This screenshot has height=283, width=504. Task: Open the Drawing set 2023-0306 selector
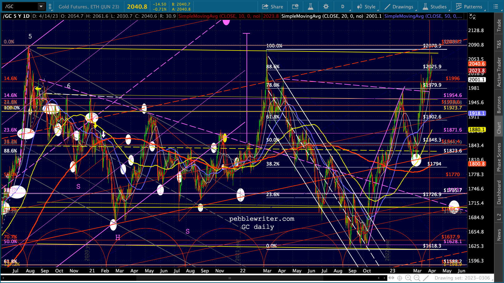[x=462, y=278]
